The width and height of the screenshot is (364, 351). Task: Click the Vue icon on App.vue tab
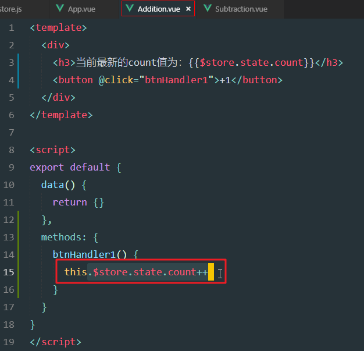(x=60, y=9)
